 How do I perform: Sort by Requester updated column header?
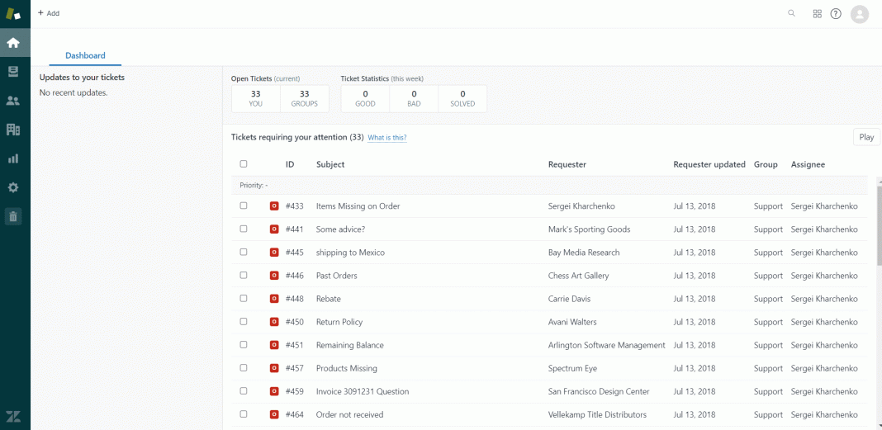(709, 164)
